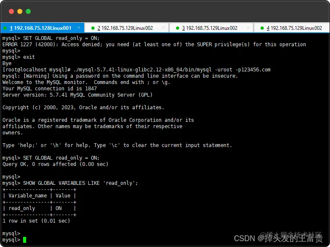Viewport: 330px width, 247px height.
Task: Click the connection id 1847 line
Action: click(x=50, y=89)
